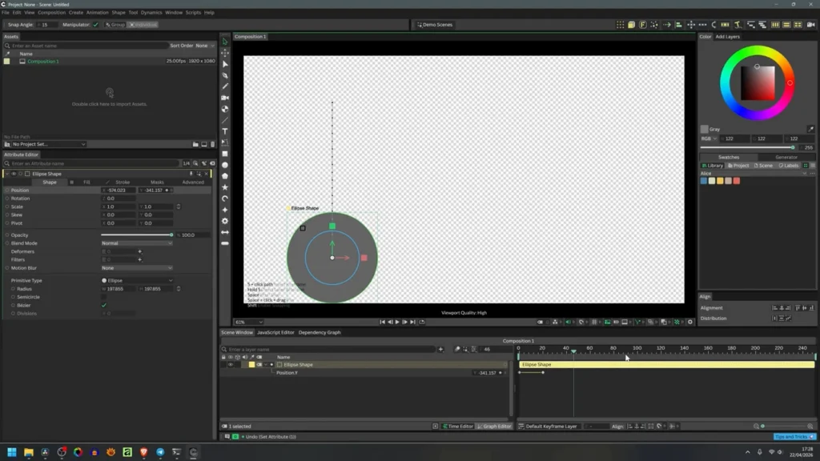Image resolution: width=820 pixels, height=461 pixels.
Task: Switch to the Stroke tab
Action: click(x=123, y=182)
